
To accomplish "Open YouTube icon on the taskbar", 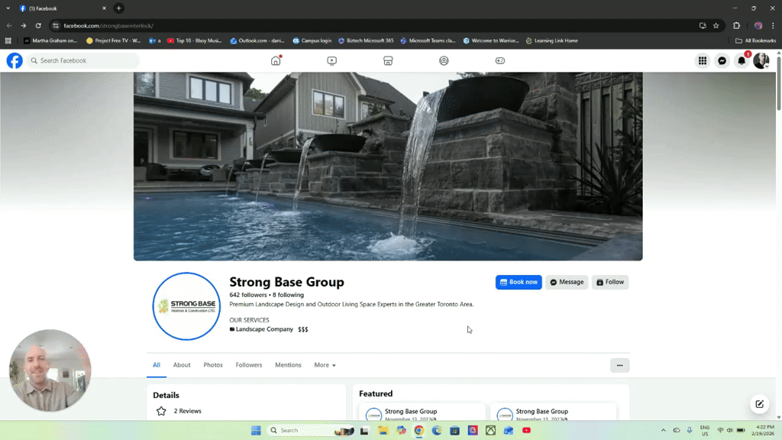I will (527, 430).
